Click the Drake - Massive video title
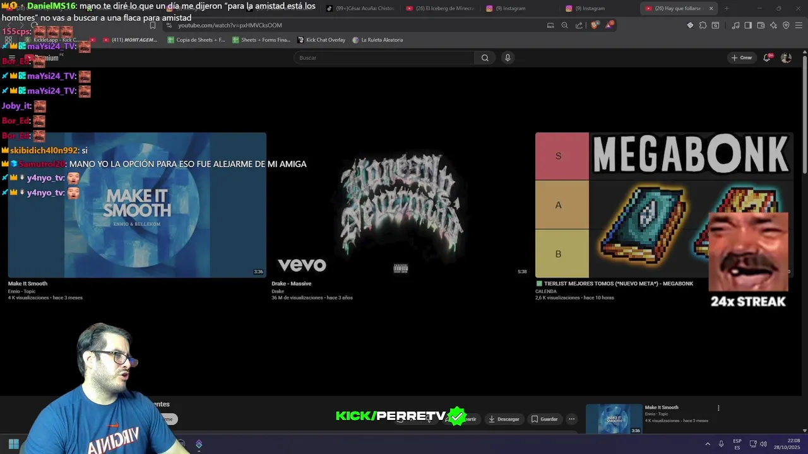The image size is (808, 454). [292, 284]
